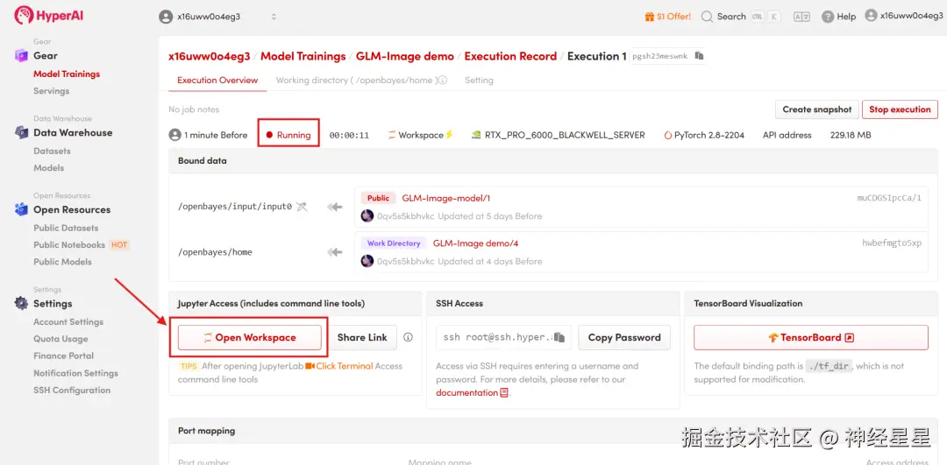This screenshot has width=947, height=465.
Task: Click the info icon beside Share Link
Action: click(x=409, y=337)
